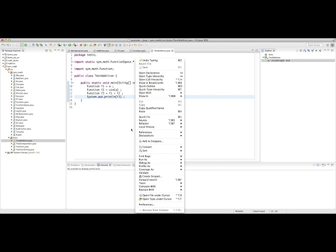Image resolution: width=336 pixels, height=252 pixels.
Task: Open Run button dropdown arrow
Action: pyautogui.click(x=72, y=45)
